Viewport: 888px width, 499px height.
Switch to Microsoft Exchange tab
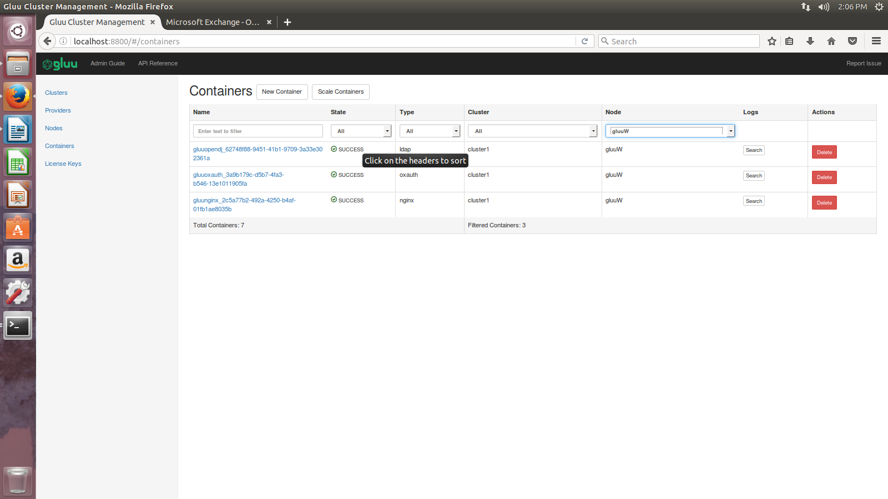(x=213, y=22)
